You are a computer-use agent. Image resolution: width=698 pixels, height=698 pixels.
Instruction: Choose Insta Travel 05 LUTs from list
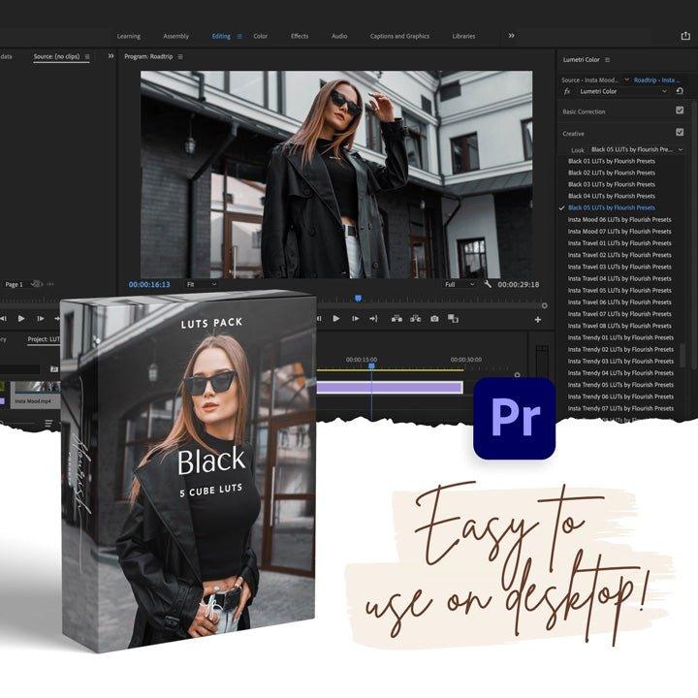(619, 290)
